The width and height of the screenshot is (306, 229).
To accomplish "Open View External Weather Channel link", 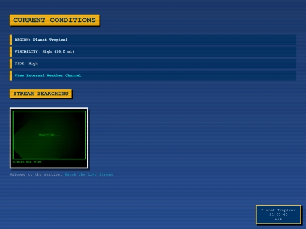I will coord(48,76).
